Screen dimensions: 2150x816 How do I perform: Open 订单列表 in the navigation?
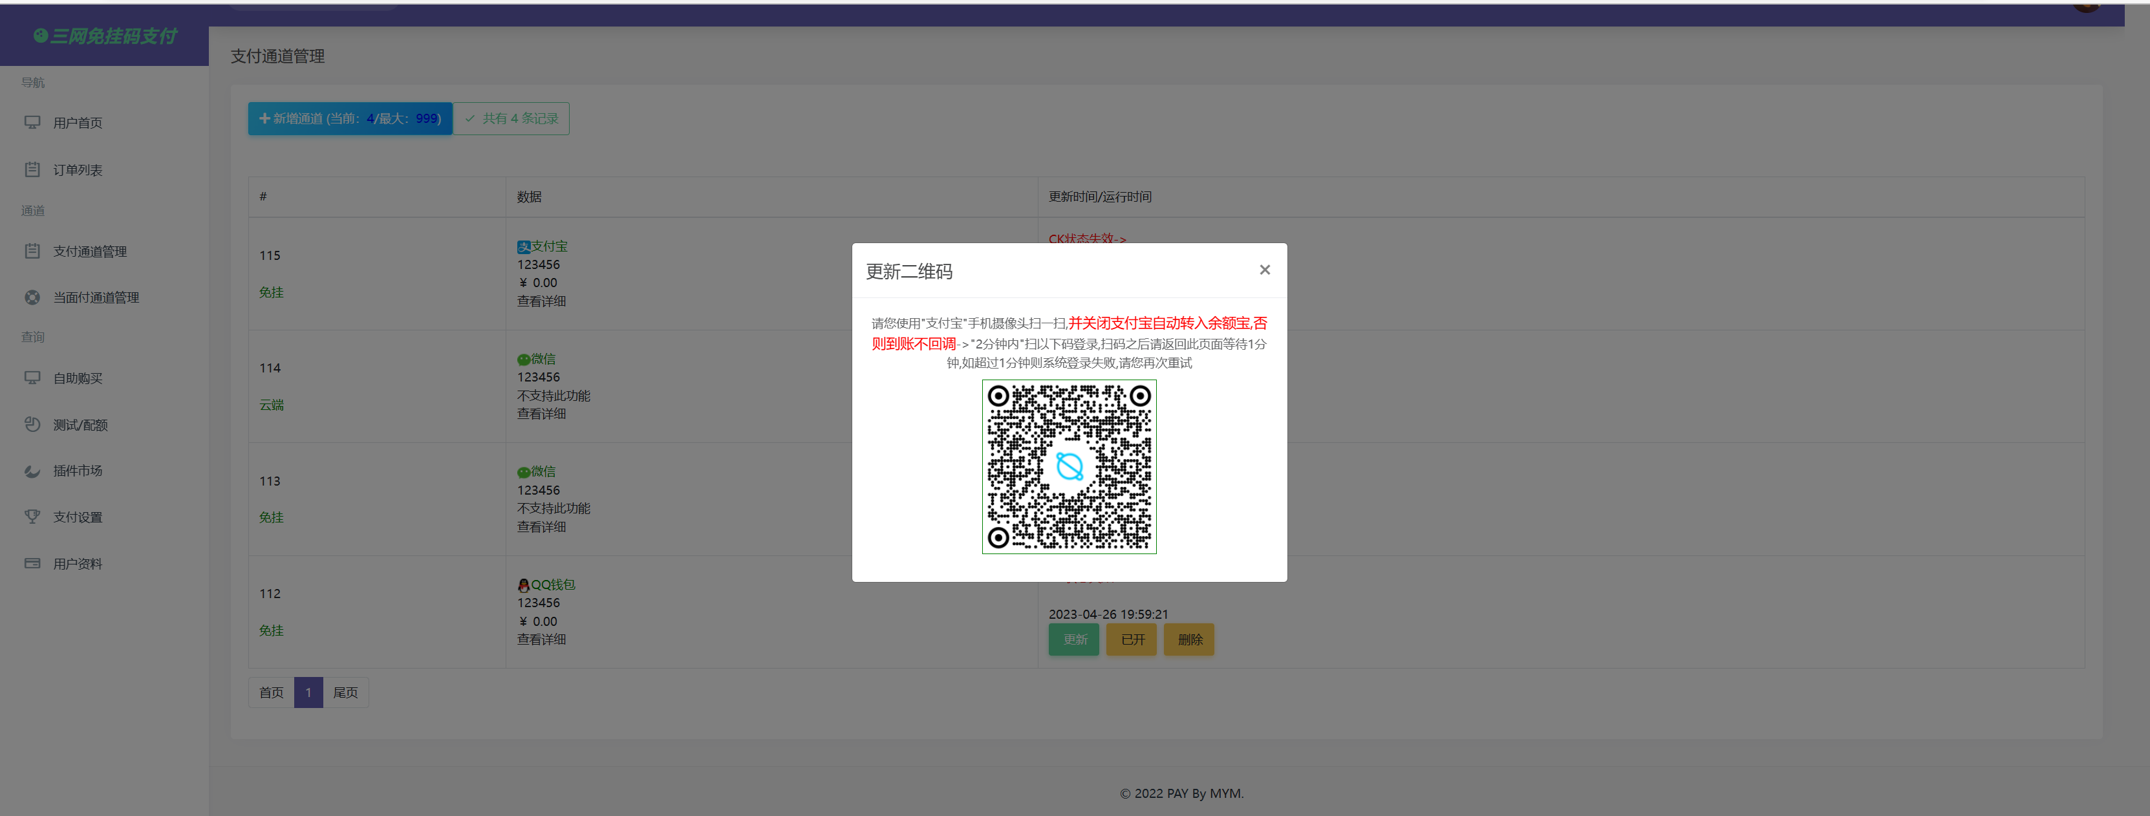pos(78,169)
